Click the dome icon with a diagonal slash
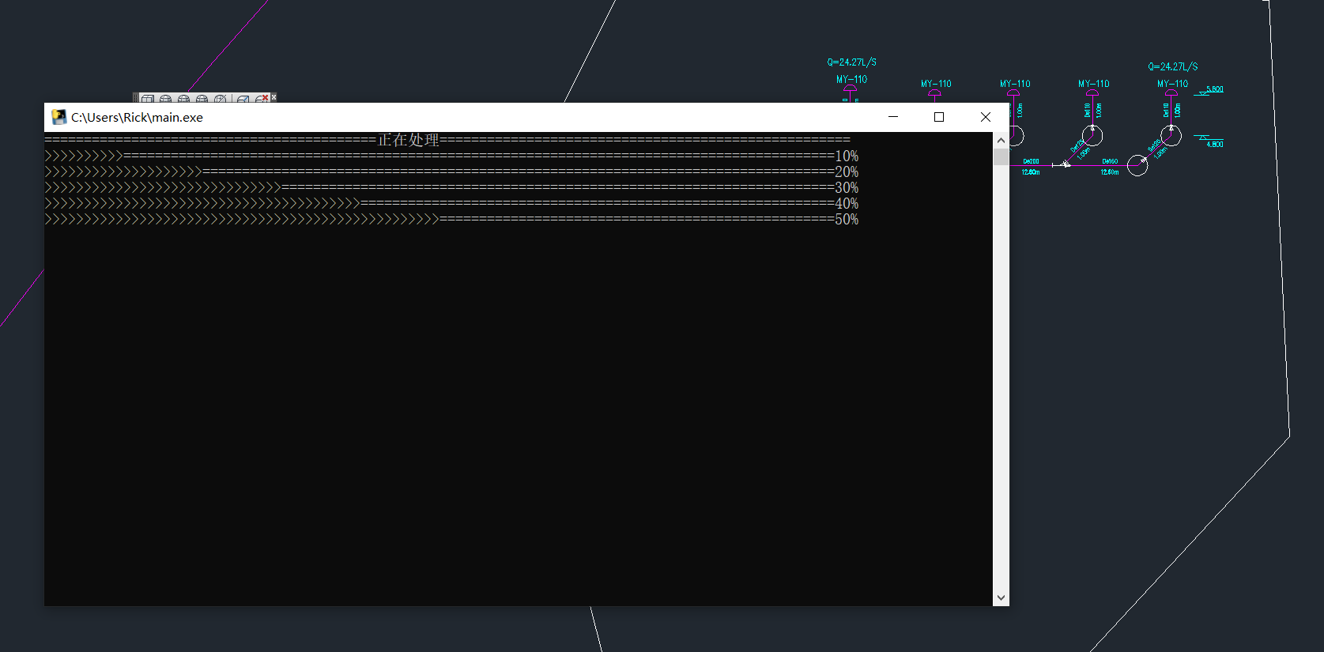Screen dimensions: 1324x652 point(221,99)
